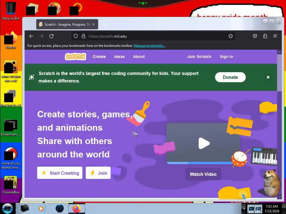Click the black box taskbar icon

tap(25, 208)
